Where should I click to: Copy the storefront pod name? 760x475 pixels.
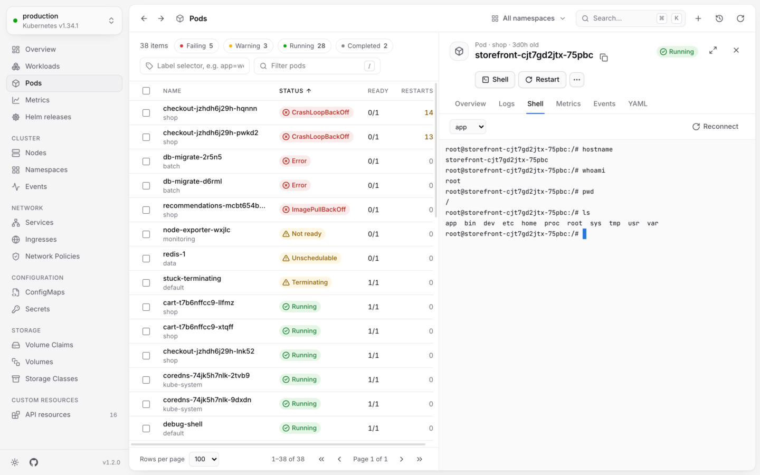[604, 57]
